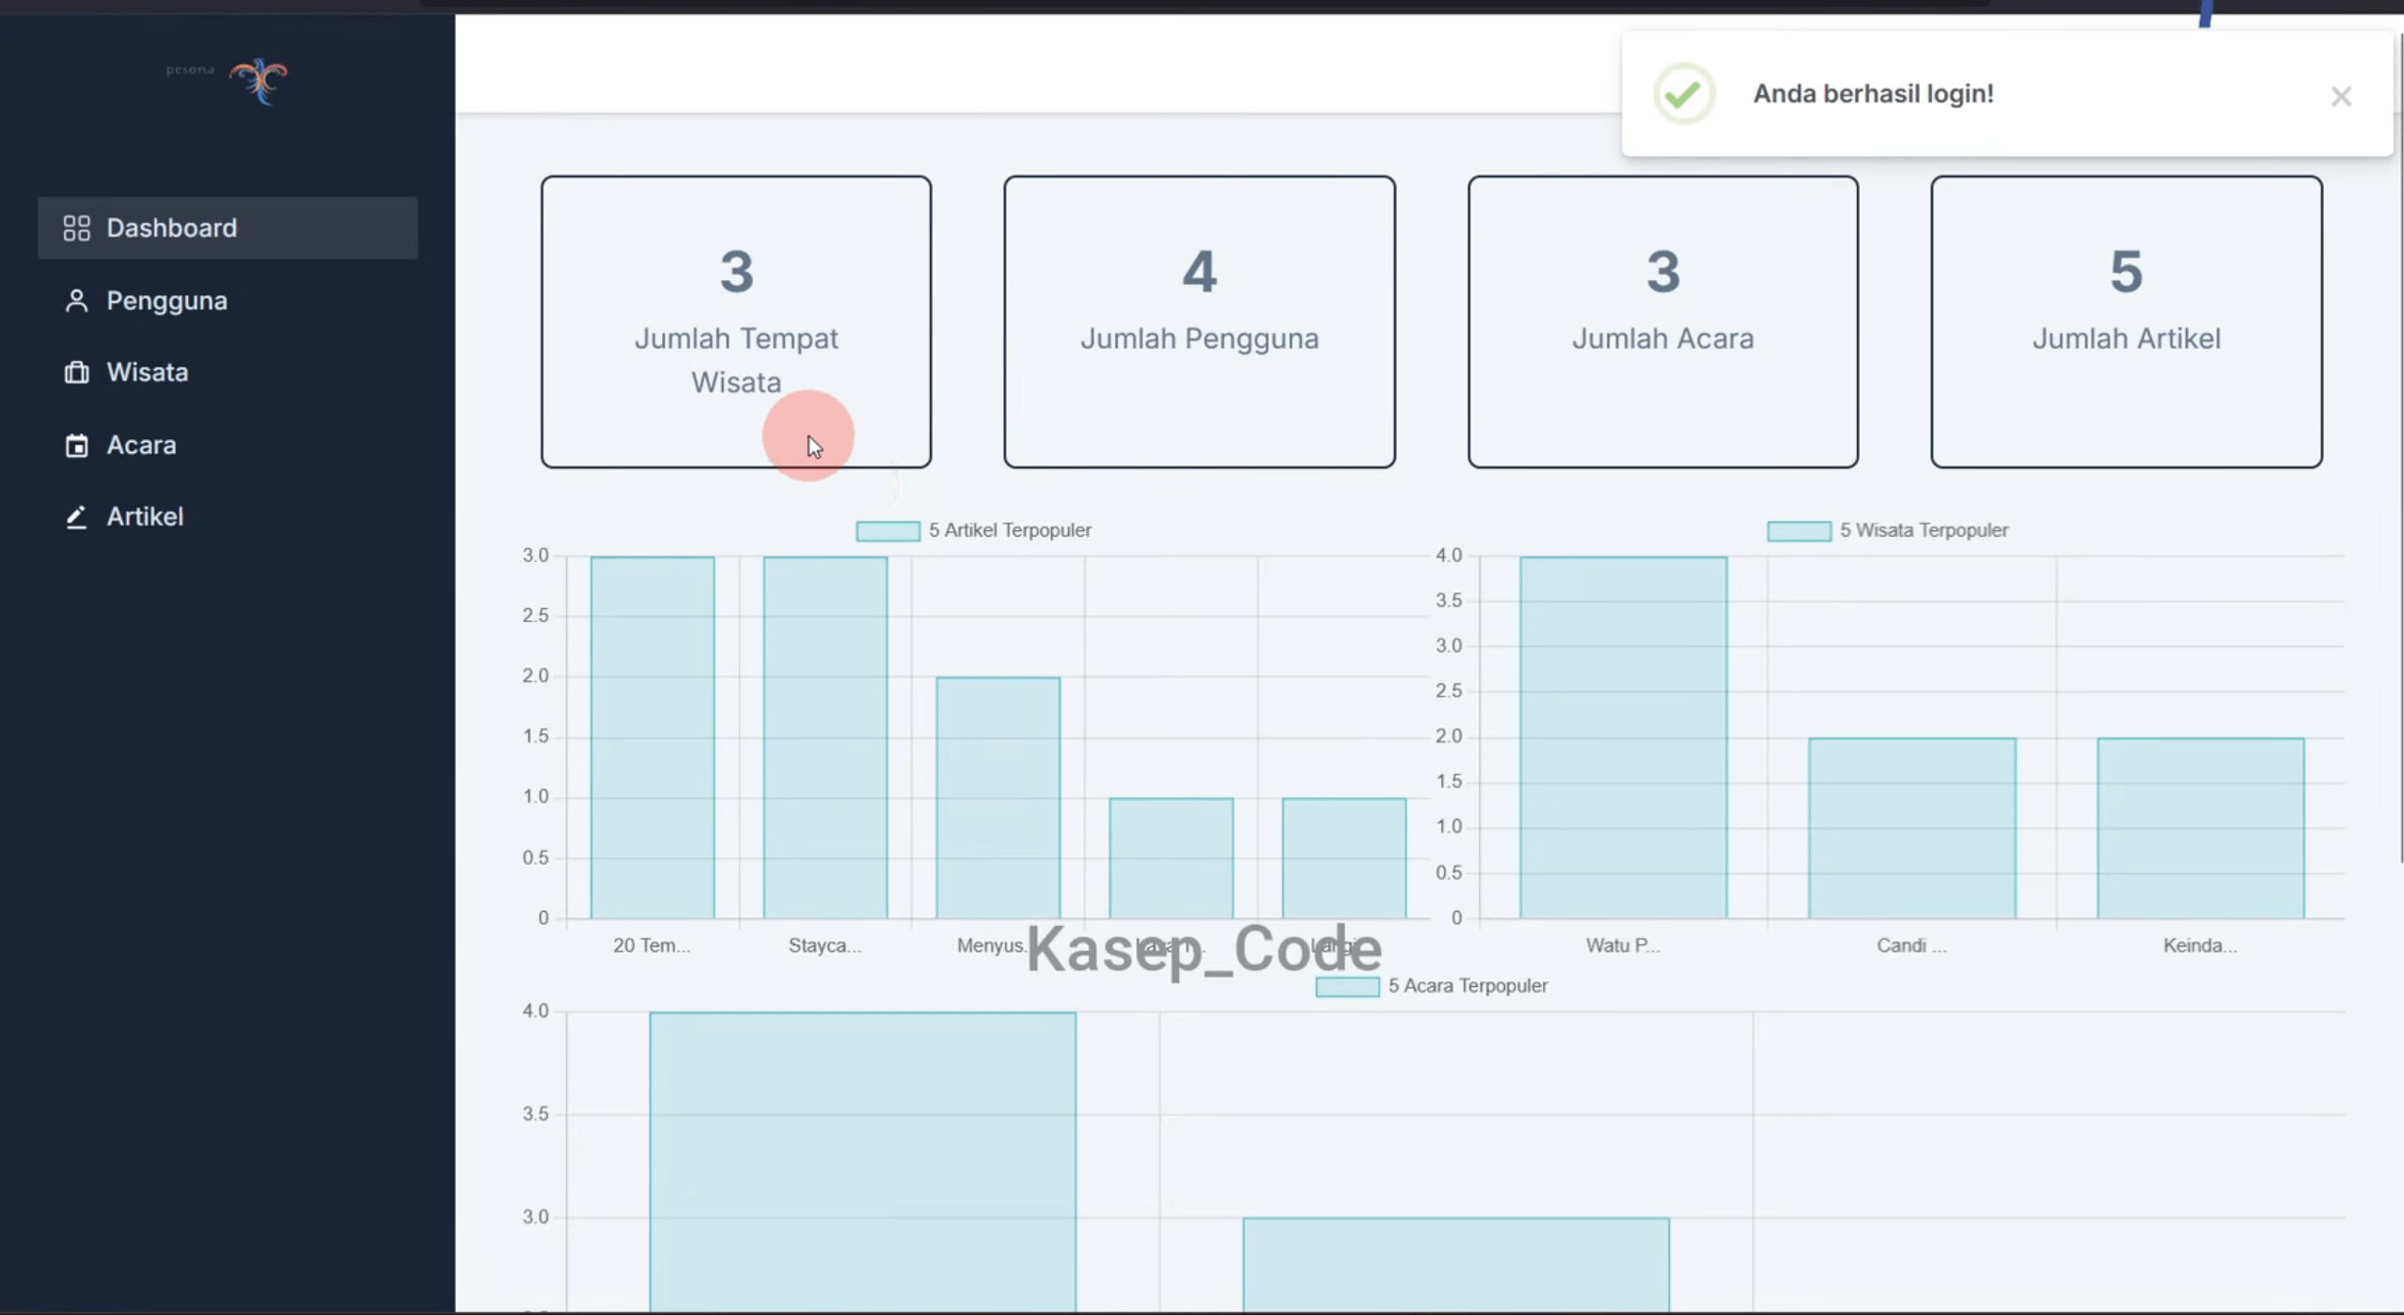Click the Jumlah Pengguna card
2404x1315 pixels.
1199,321
